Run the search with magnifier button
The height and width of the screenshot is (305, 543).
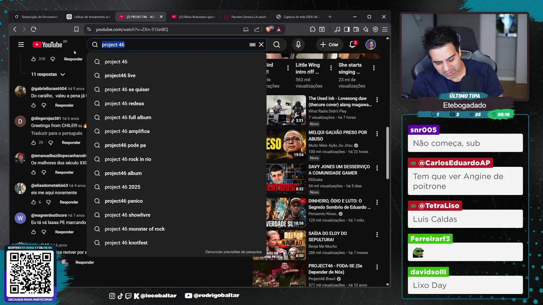tap(277, 44)
